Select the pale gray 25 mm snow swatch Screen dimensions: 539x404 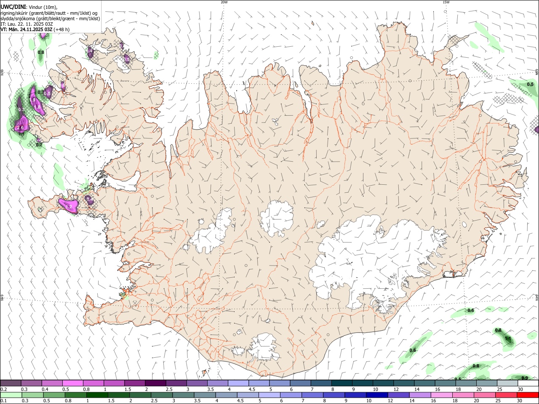507,383
